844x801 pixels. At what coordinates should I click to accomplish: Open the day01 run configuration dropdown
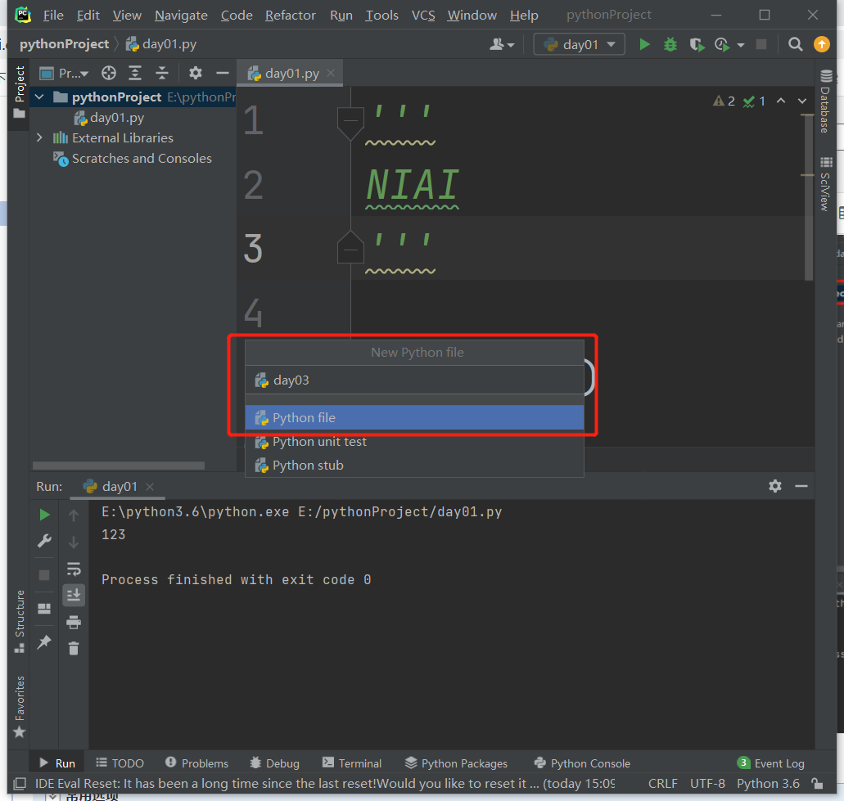click(580, 44)
